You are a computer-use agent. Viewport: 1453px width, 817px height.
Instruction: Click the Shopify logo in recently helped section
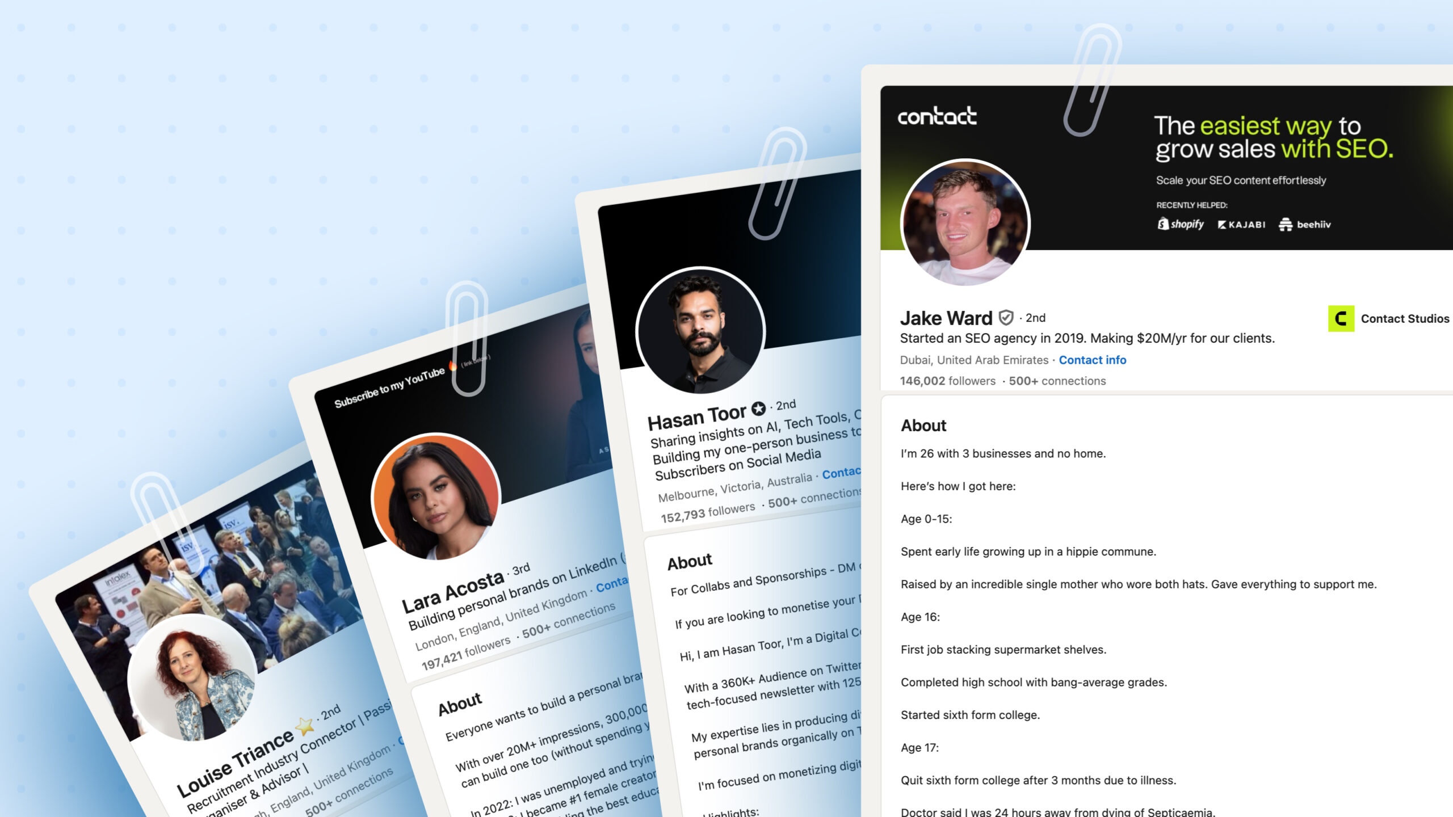(x=1178, y=224)
